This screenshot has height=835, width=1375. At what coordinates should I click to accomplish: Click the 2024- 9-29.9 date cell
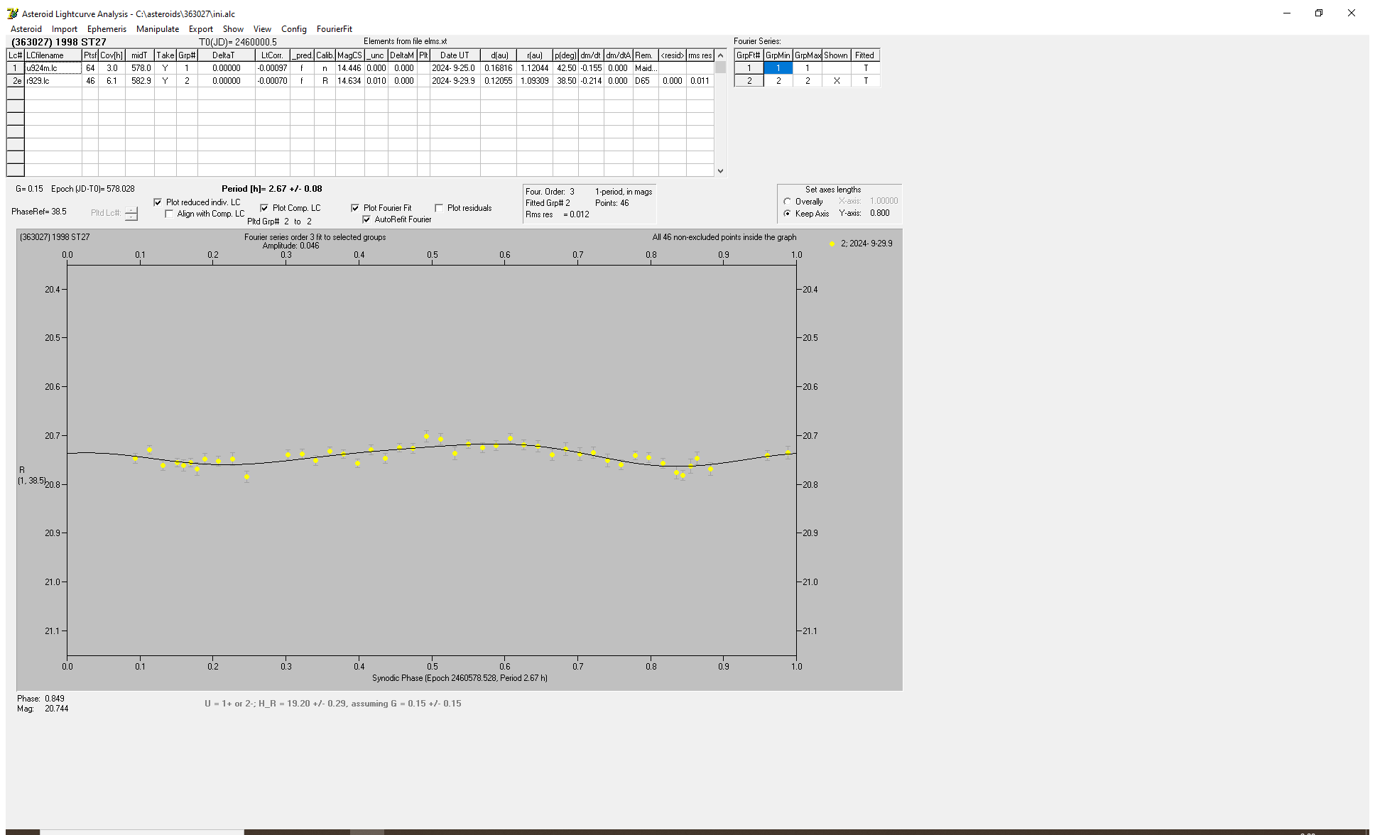(455, 81)
